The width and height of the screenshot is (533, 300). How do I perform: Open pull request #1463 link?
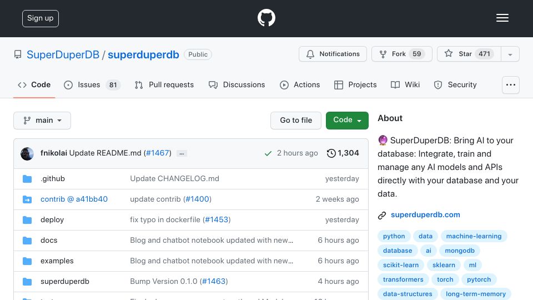(x=214, y=281)
